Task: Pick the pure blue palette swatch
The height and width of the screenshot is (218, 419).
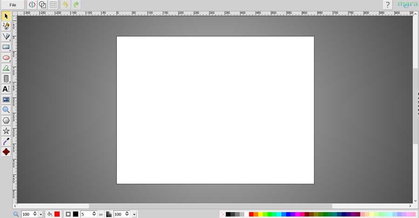Action: pos(288,214)
